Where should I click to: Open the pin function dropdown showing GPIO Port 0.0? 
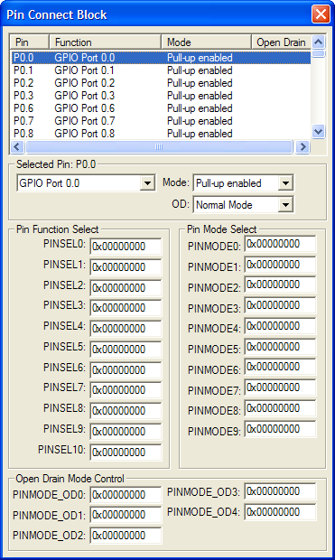pos(147,183)
